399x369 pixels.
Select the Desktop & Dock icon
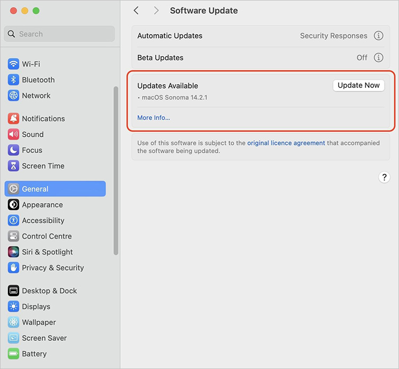(13, 291)
